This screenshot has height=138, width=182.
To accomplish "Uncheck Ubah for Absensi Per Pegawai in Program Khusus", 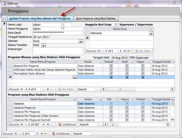I will tap(127, 66).
